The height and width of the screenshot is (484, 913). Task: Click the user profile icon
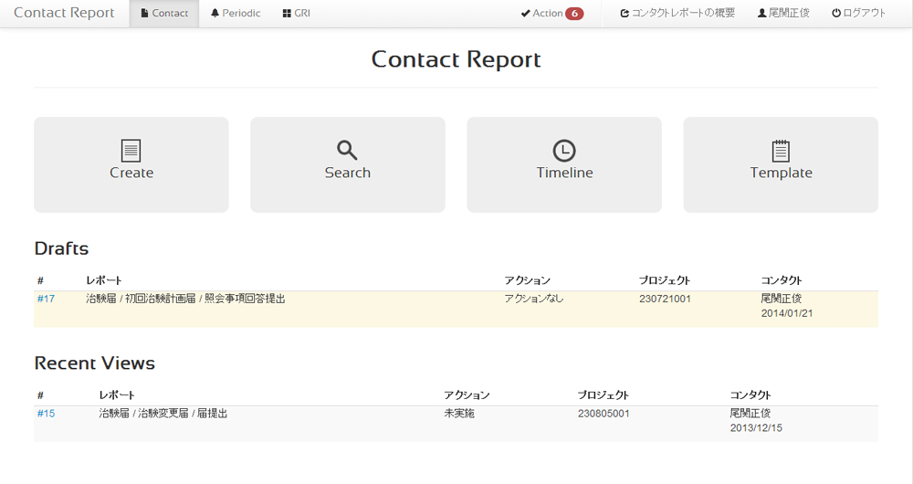click(x=761, y=14)
